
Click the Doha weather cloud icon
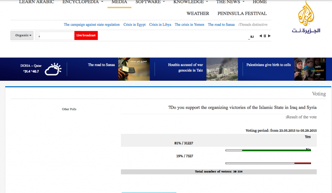53,69
